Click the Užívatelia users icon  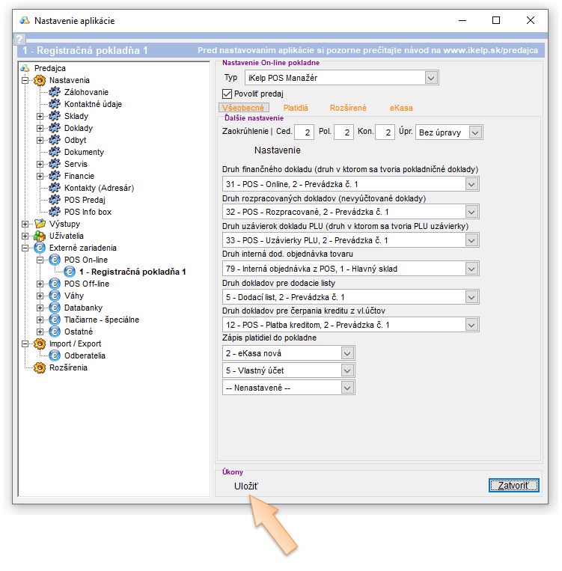coord(40,236)
